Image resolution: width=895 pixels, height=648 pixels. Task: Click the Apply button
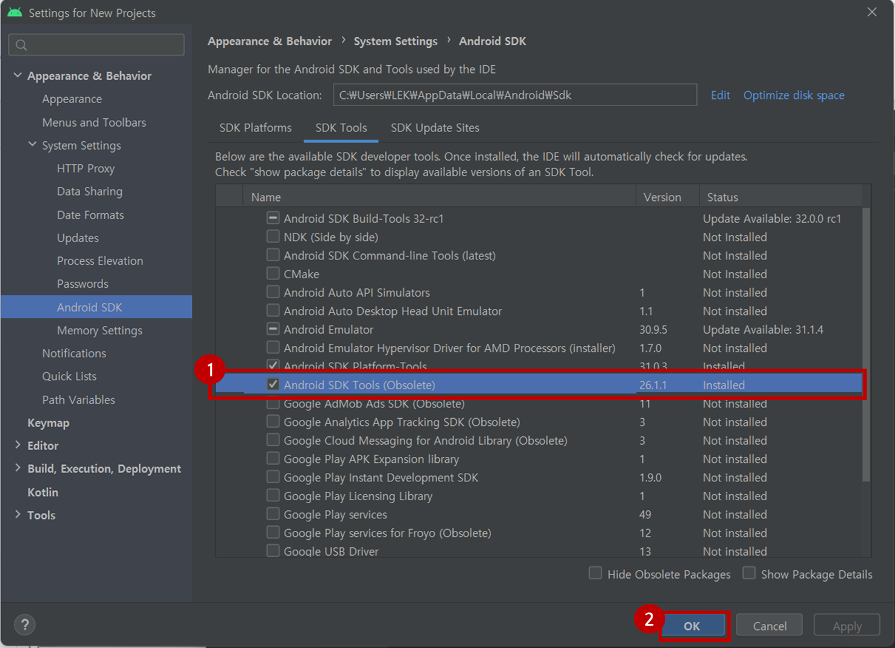pos(847,626)
